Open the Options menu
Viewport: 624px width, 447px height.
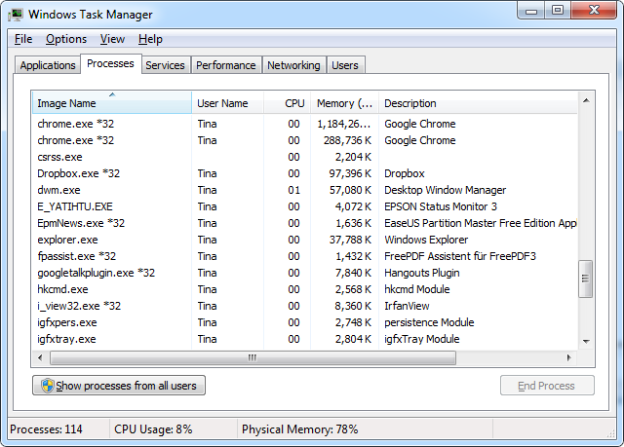66,39
